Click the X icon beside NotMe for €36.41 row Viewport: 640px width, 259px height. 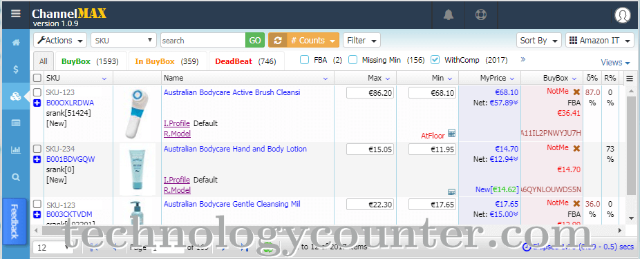(x=576, y=92)
